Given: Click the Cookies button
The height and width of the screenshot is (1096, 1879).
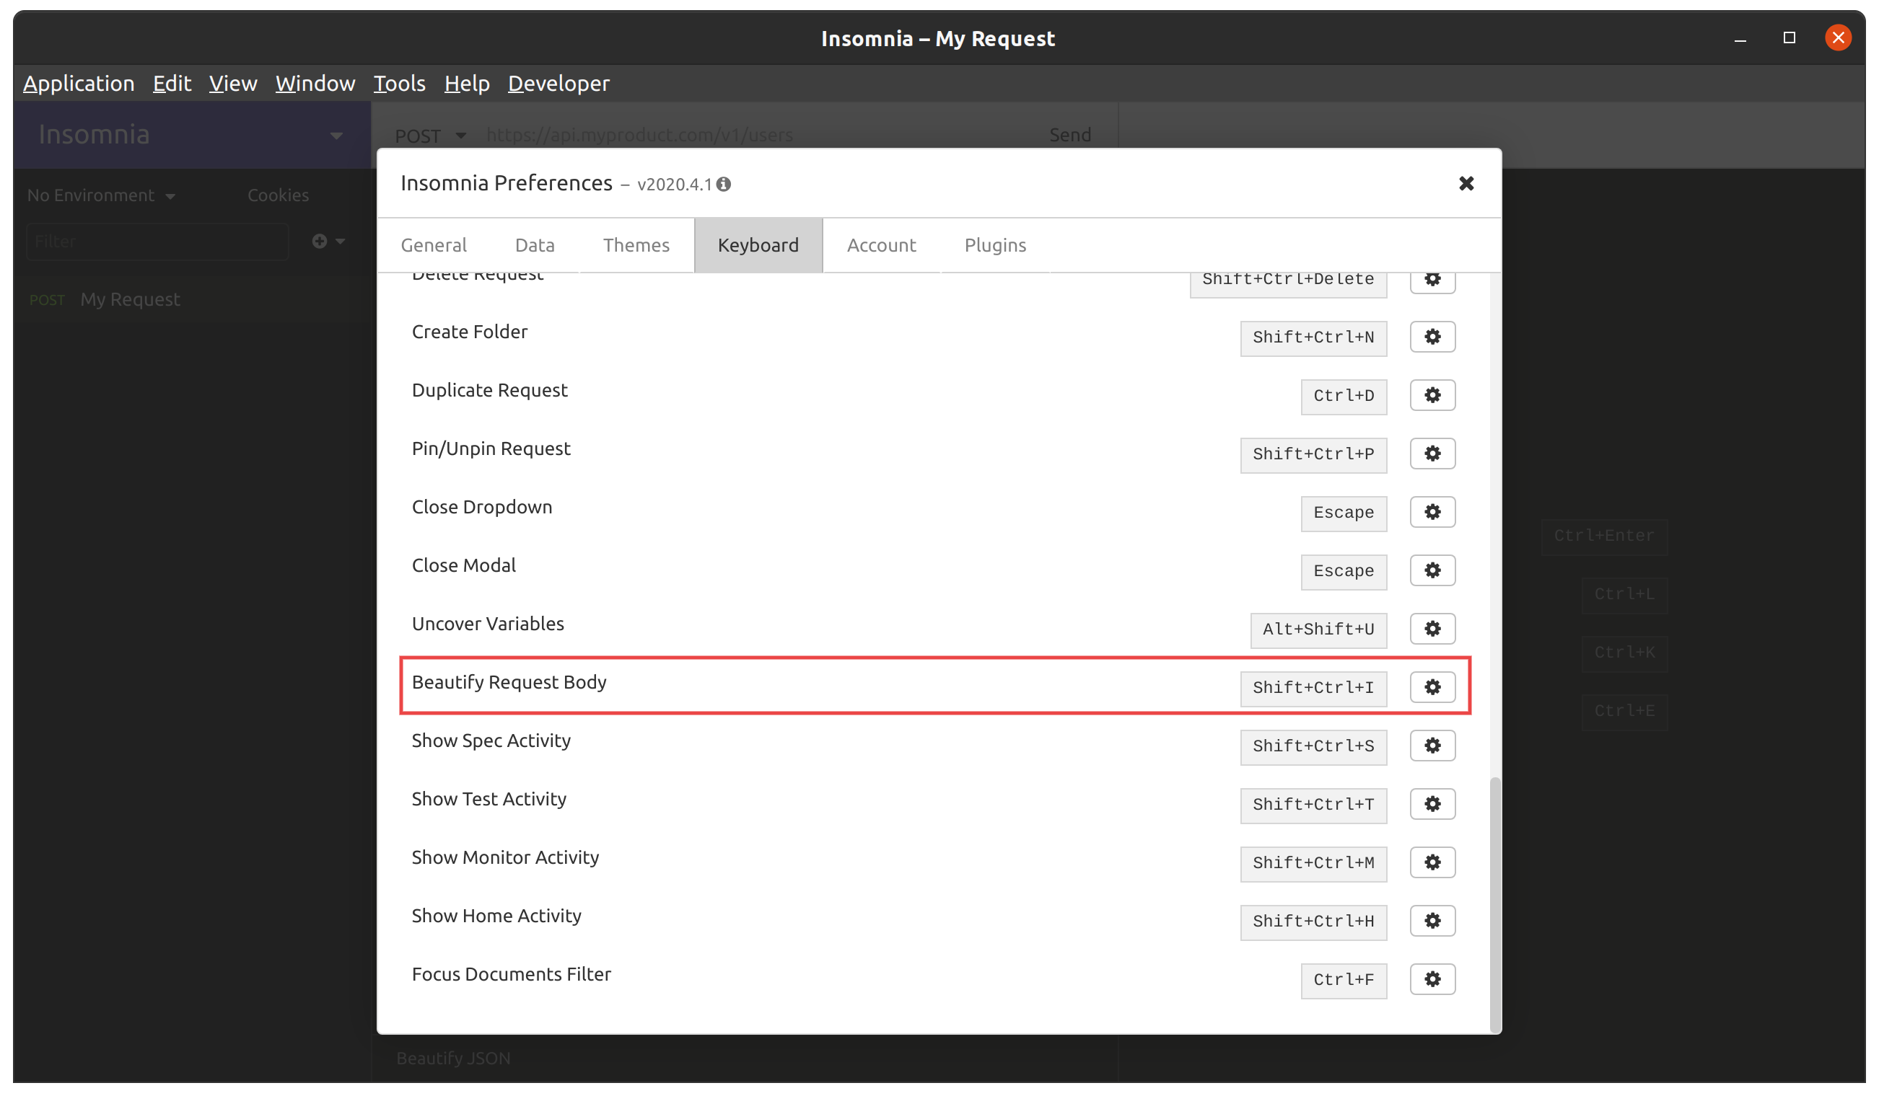Looking at the screenshot, I should click(278, 195).
